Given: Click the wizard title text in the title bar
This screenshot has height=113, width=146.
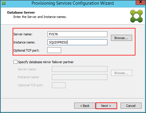Looking at the screenshot, I should pyautogui.click(x=73, y=3).
